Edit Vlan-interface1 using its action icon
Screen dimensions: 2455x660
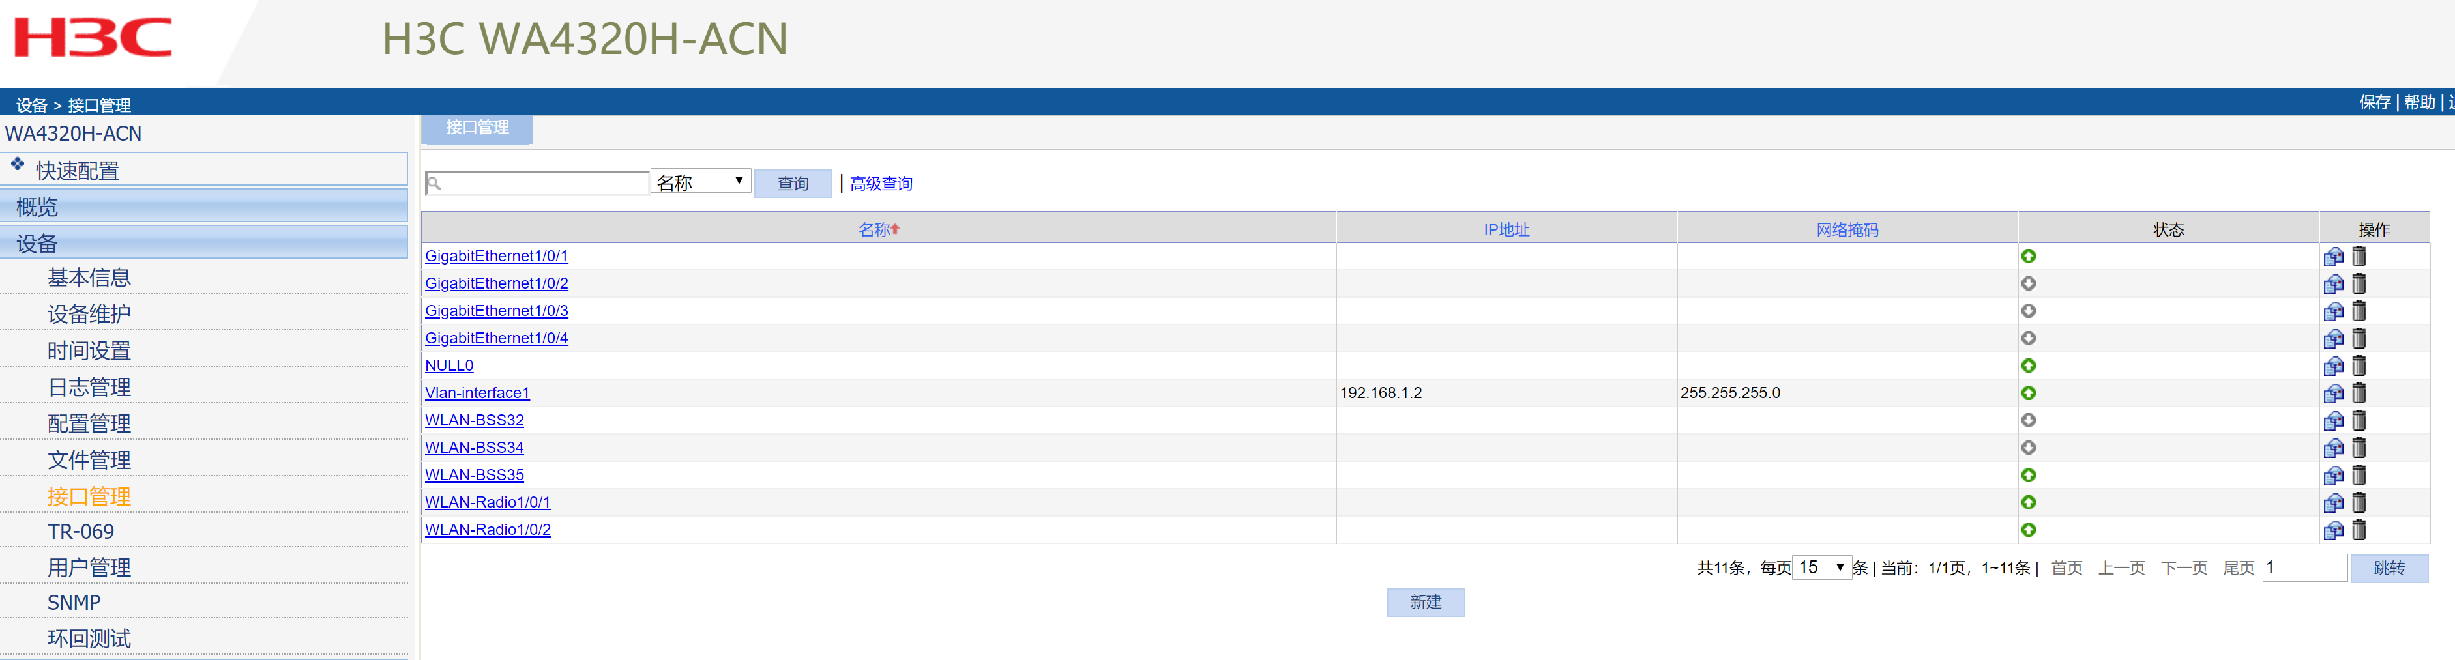[x=2333, y=394]
